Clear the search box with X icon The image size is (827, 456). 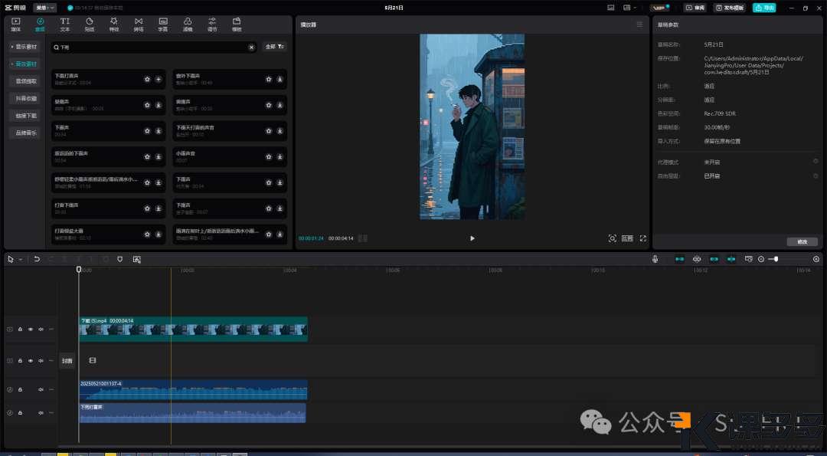point(251,47)
